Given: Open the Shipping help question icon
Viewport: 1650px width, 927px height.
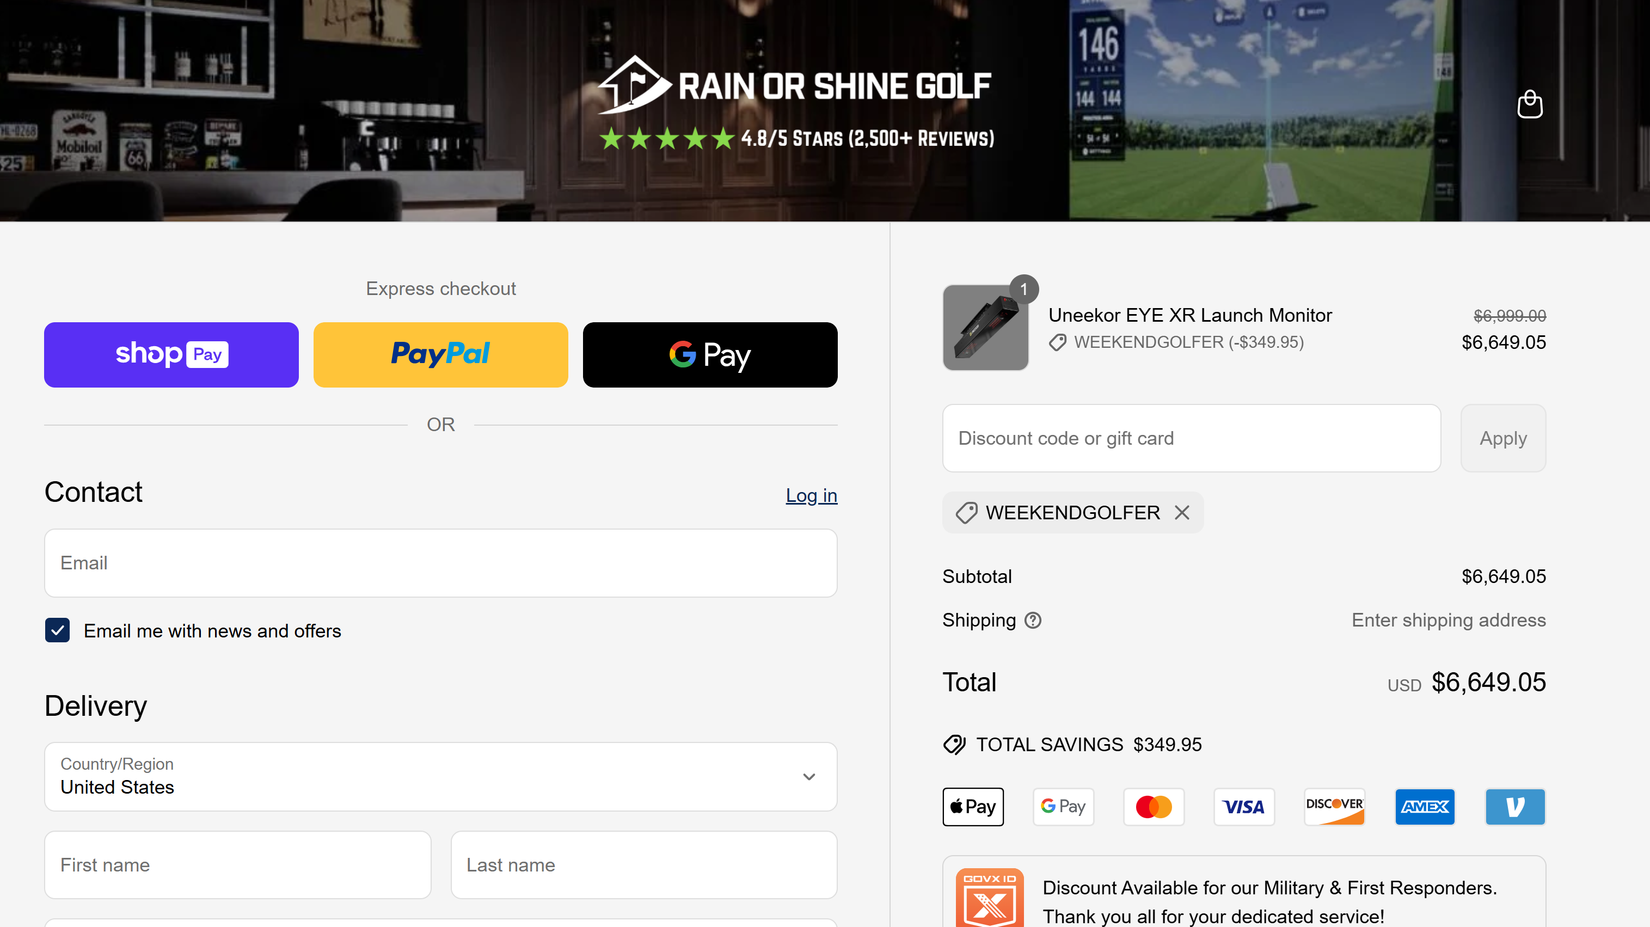Looking at the screenshot, I should pos(1033,620).
